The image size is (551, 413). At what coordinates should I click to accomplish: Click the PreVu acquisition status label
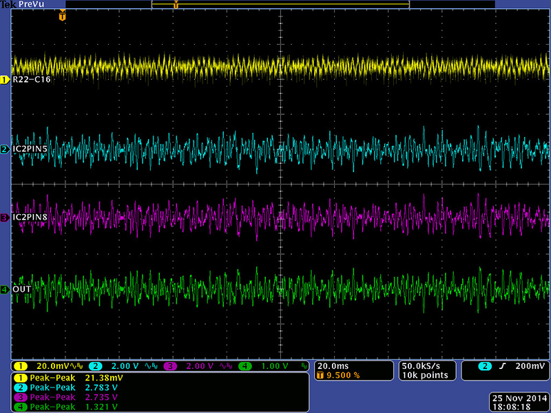pyautogui.click(x=30, y=5)
